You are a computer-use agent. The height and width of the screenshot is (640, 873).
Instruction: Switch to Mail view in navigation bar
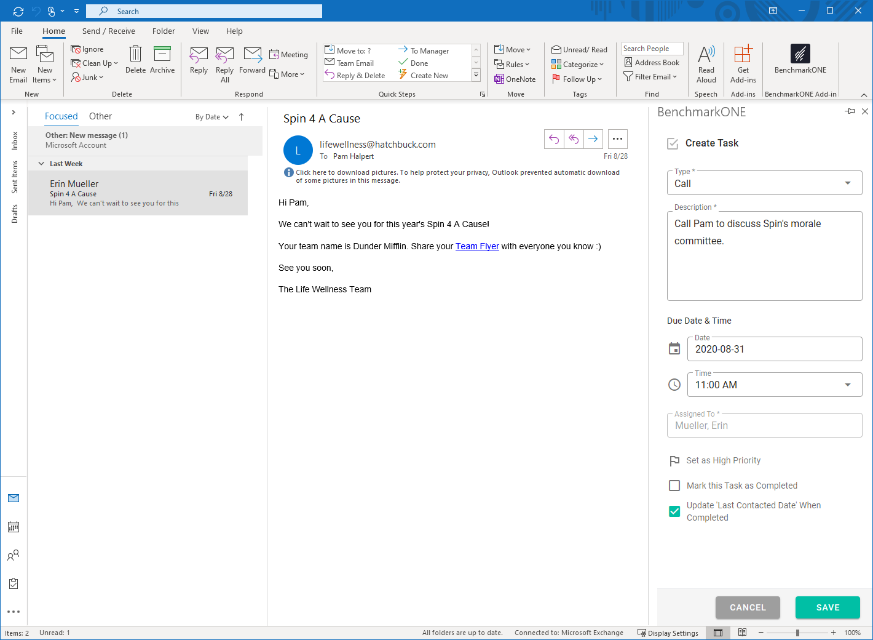[14, 498]
